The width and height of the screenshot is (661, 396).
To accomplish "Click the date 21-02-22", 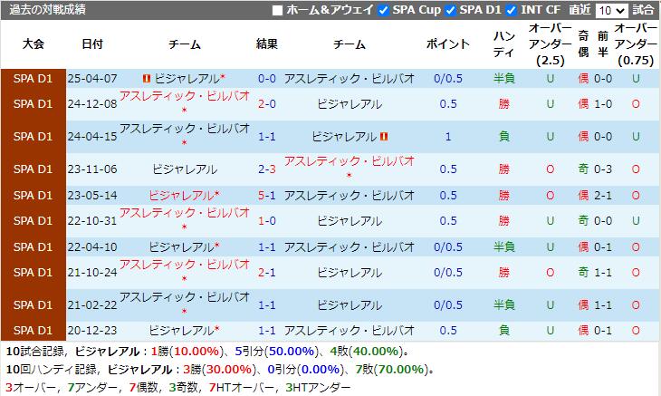I will tap(92, 304).
